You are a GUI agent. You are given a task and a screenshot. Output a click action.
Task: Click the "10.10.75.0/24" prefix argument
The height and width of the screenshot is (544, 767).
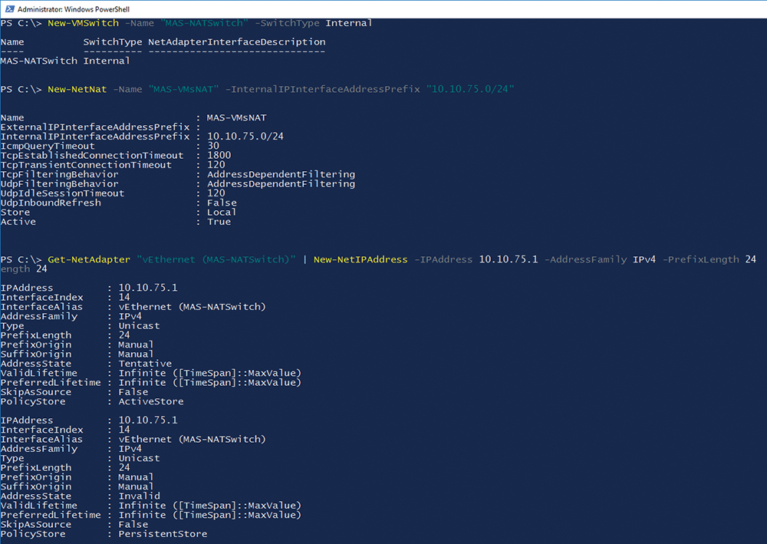[x=469, y=89]
